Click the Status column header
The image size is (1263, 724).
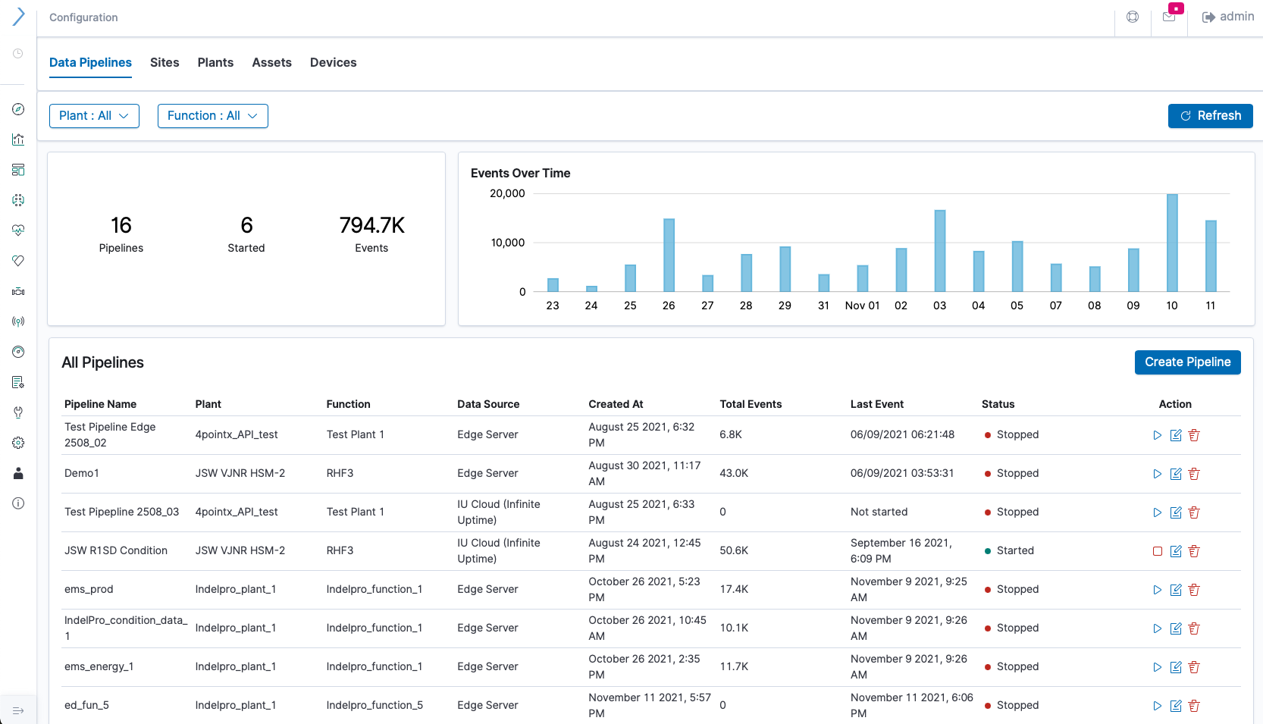(998, 404)
